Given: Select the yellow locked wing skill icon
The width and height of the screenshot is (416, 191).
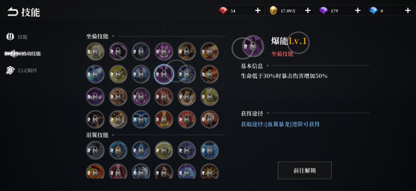Looking at the screenshot, I should click(164, 150).
